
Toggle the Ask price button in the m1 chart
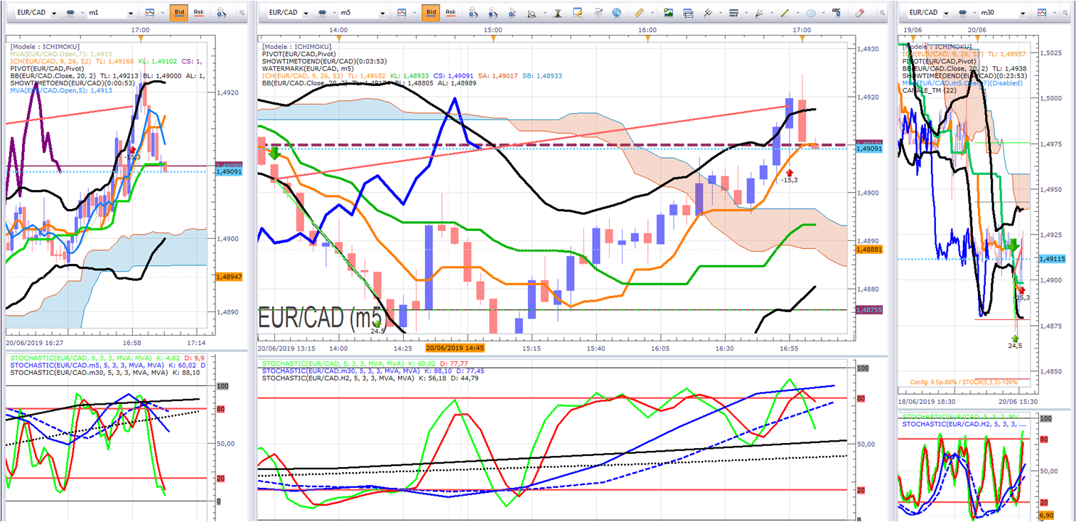click(x=199, y=13)
